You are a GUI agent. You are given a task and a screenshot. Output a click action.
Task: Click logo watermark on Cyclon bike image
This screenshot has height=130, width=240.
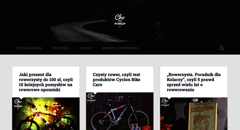[91, 98]
